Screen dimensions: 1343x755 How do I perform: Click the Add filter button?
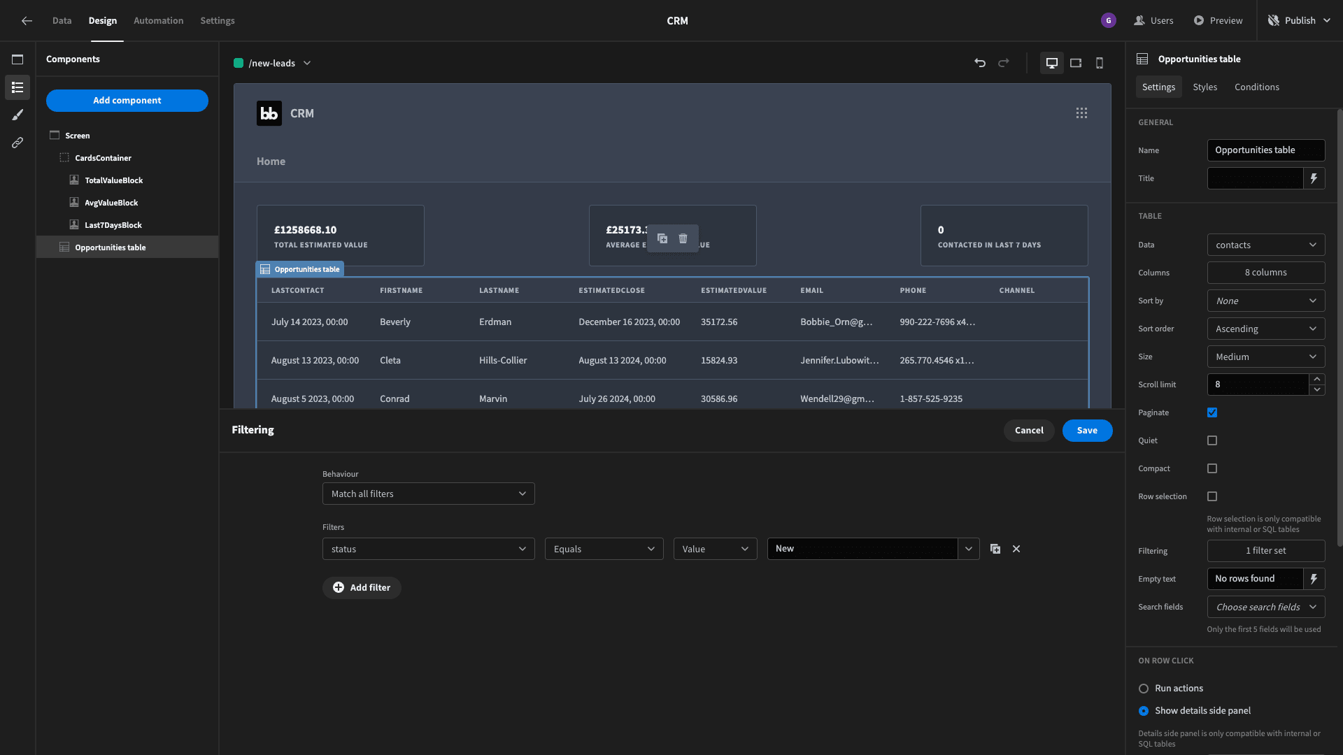point(362,588)
